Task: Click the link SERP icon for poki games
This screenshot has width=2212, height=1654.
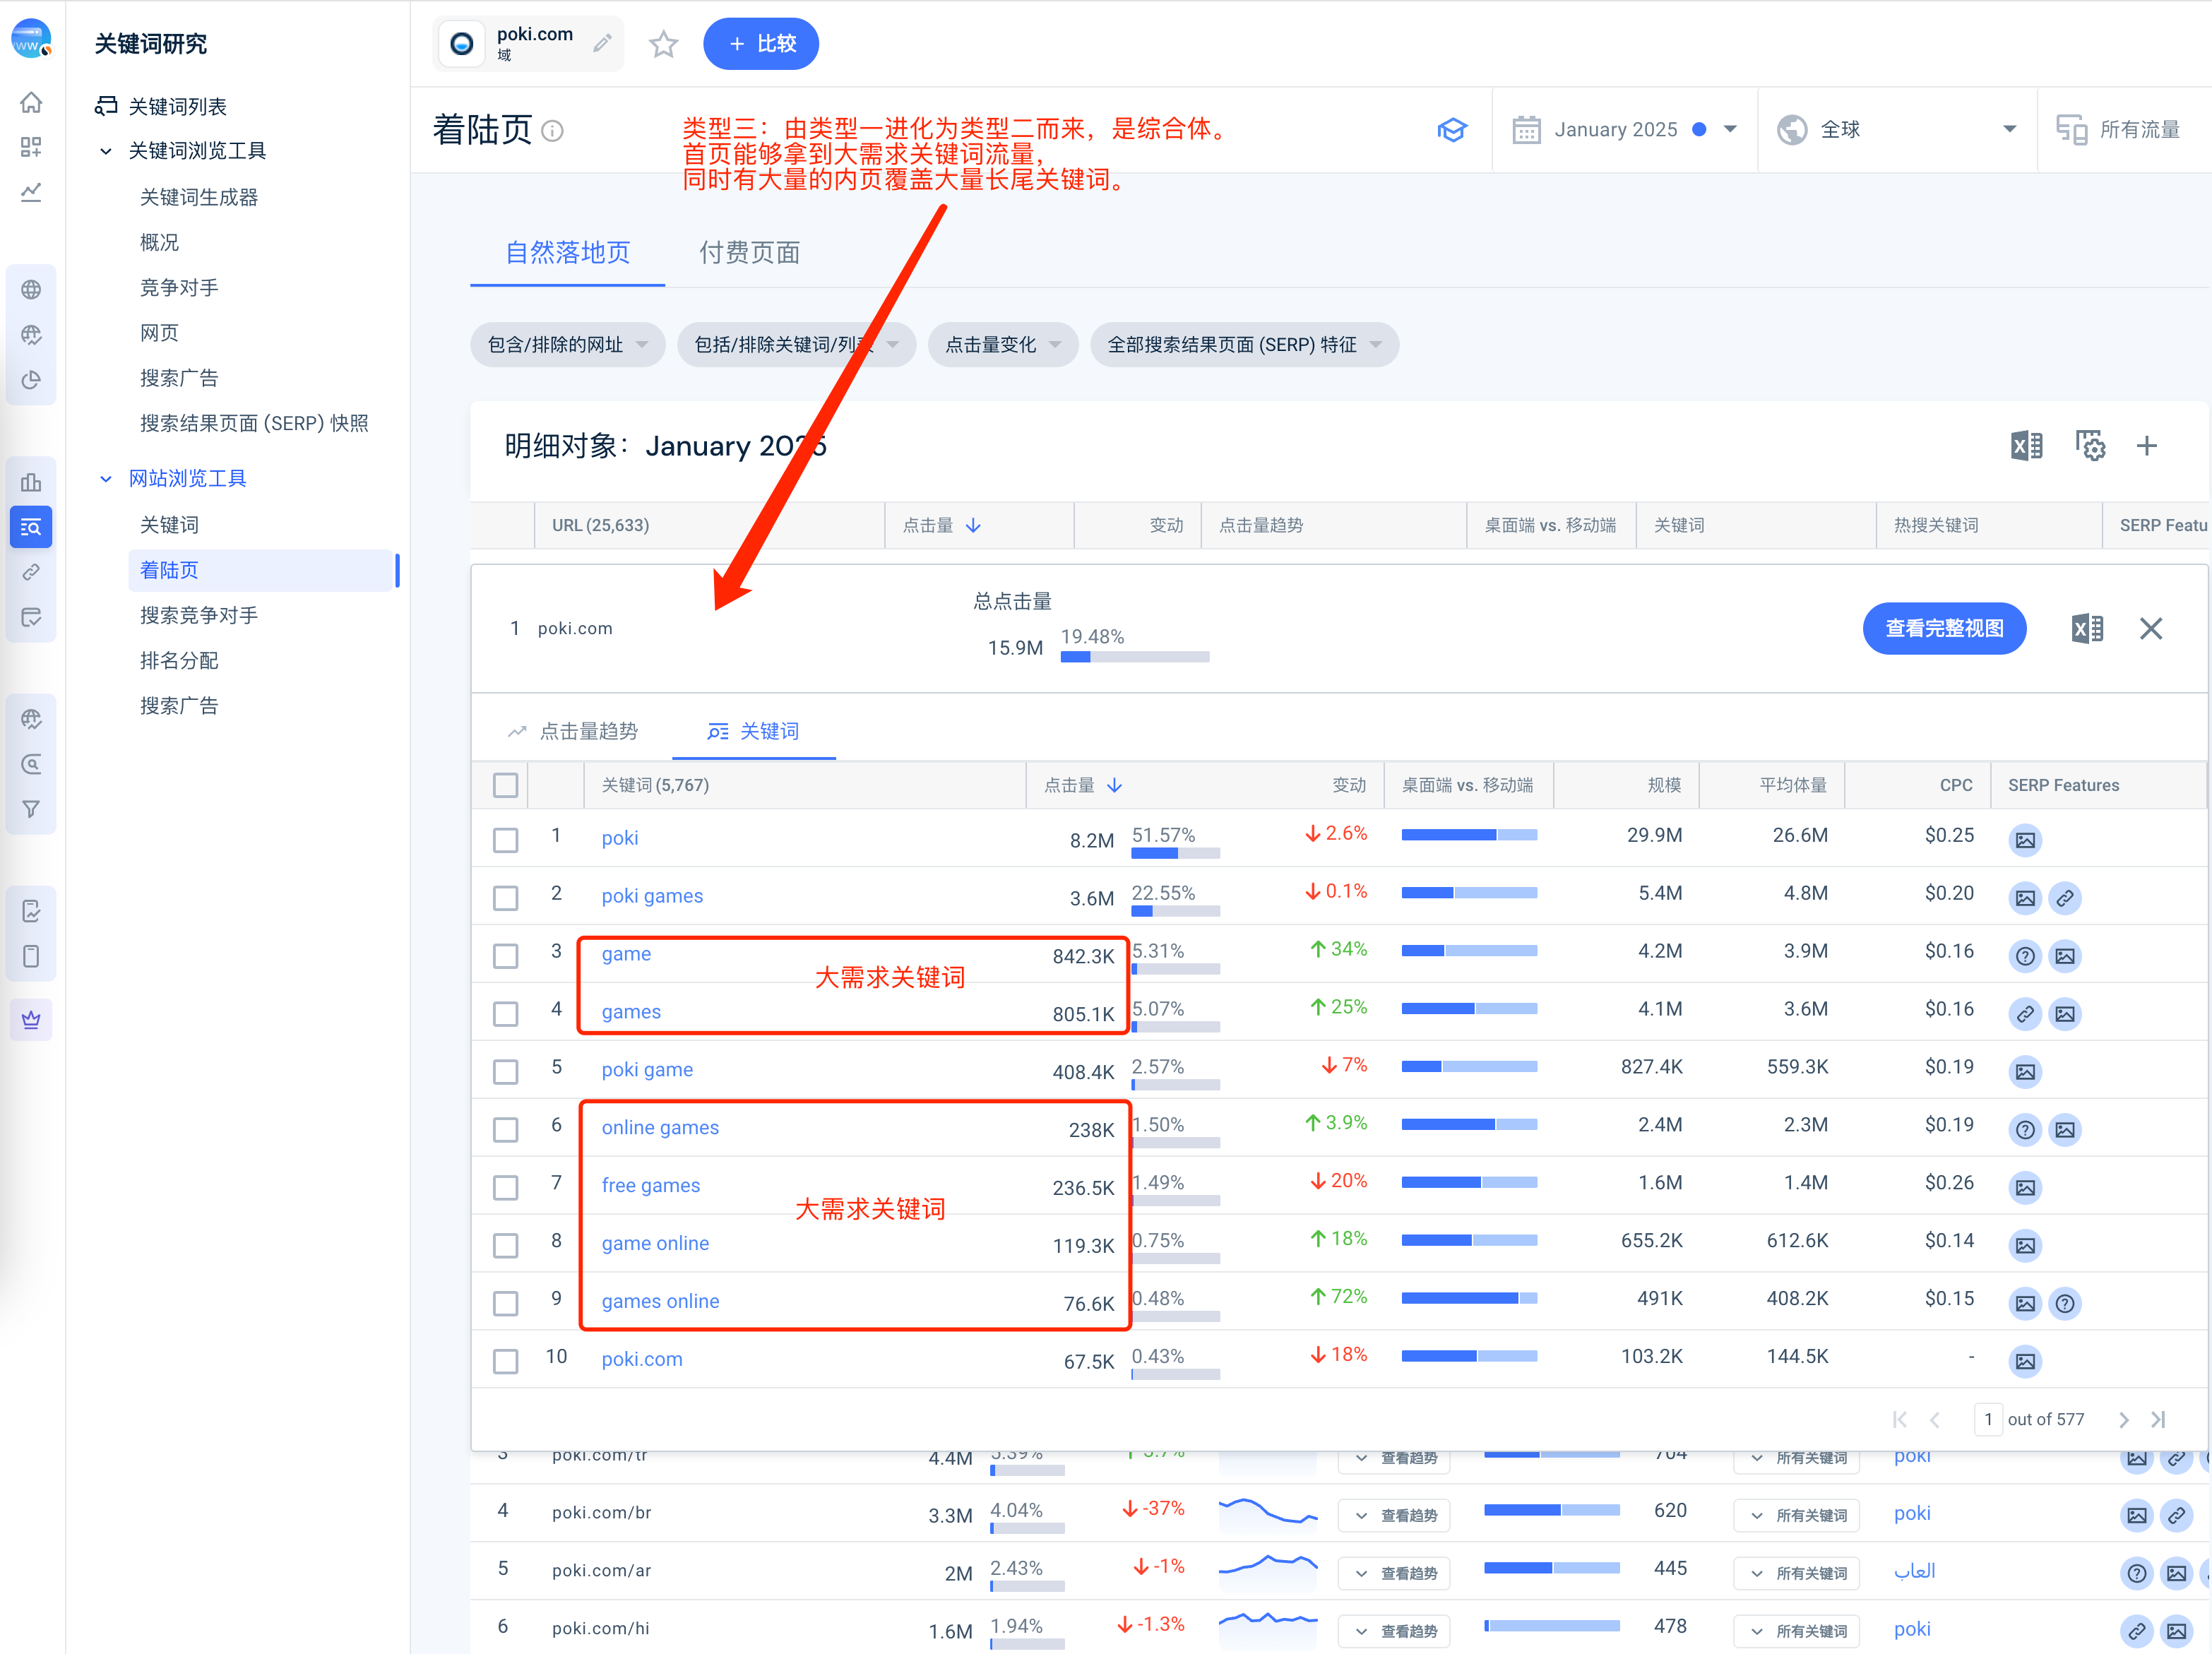Action: click(x=2064, y=898)
